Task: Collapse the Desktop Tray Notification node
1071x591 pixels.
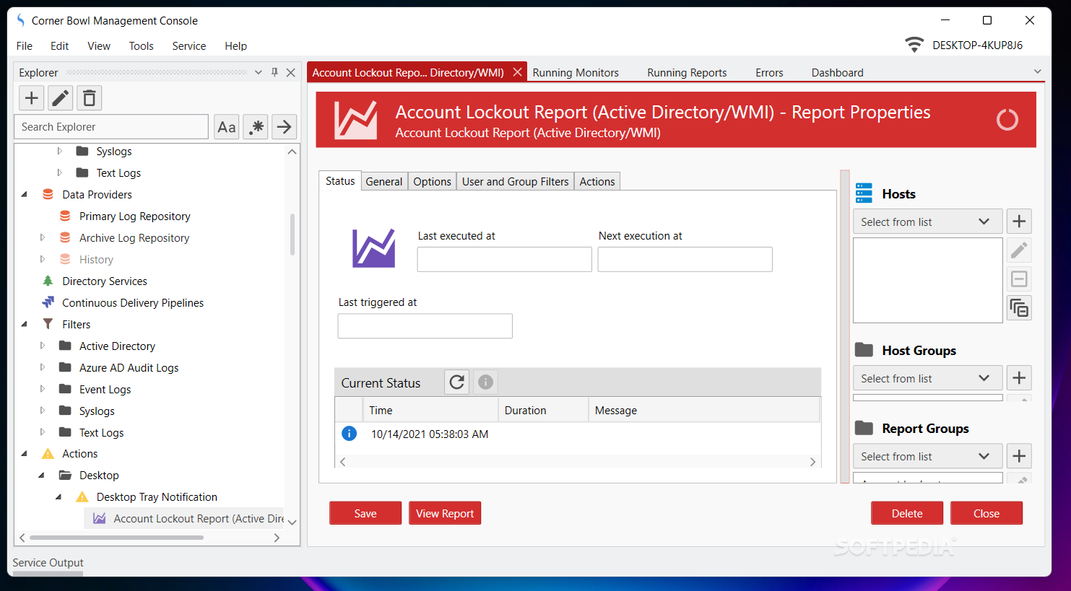Action: point(59,497)
